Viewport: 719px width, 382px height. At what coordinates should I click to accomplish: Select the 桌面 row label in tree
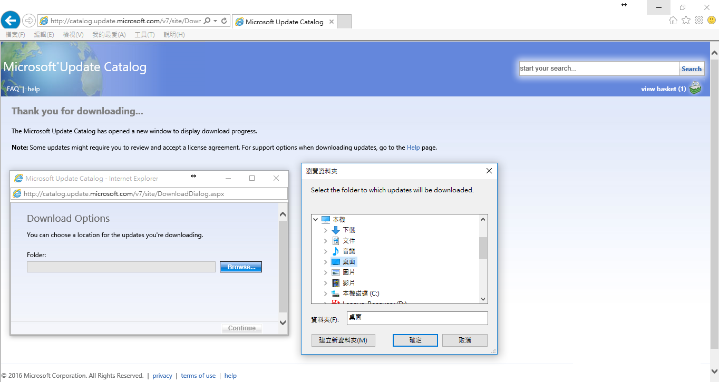[349, 261]
